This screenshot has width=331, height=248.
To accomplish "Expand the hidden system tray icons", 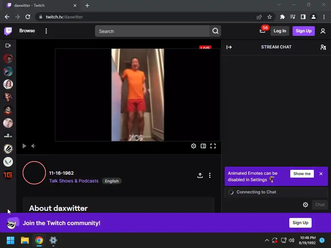I will tap(267, 240).
